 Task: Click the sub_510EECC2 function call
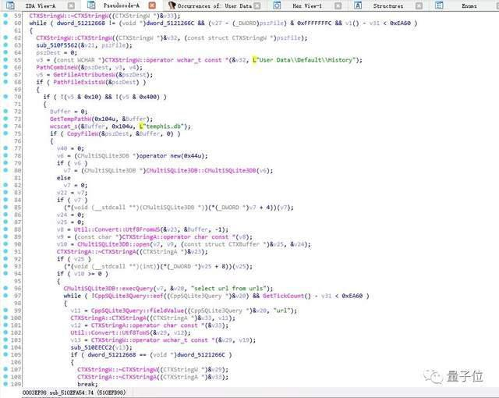tap(91, 347)
